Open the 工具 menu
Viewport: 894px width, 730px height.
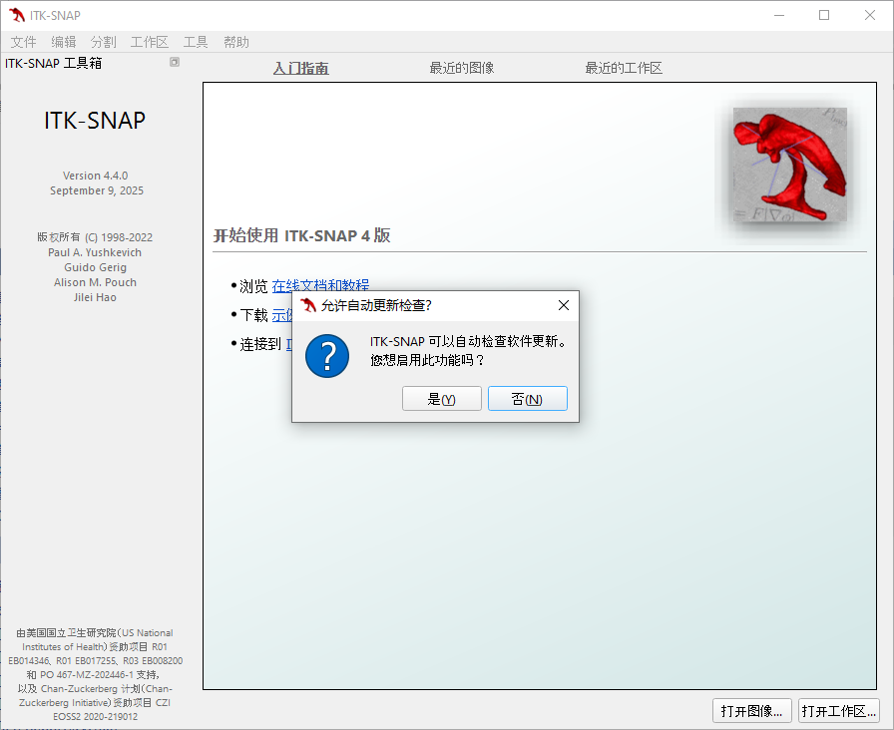pyautogui.click(x=196, y=42)
